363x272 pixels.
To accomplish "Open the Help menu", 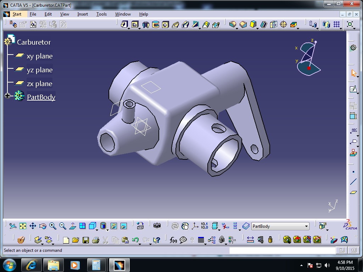I will click(144, 14).
